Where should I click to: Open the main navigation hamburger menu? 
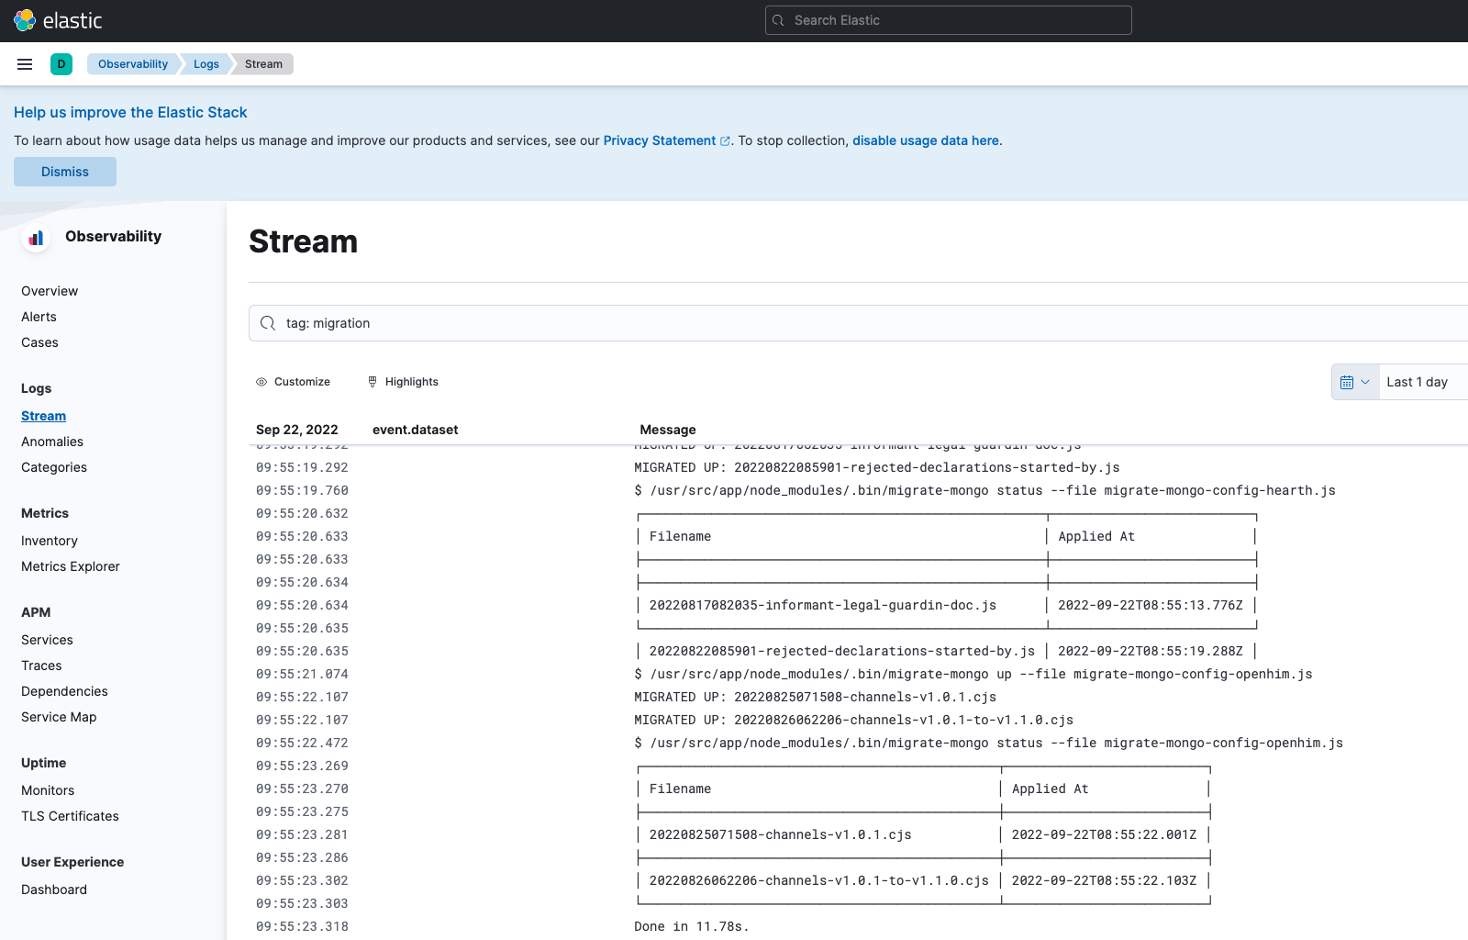coord(25,63)
